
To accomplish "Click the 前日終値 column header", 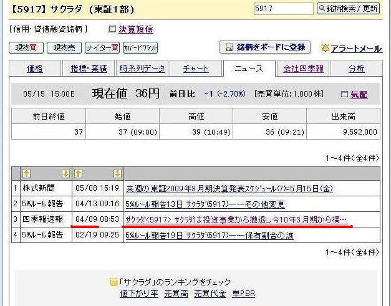I will [x=49, y=116].
